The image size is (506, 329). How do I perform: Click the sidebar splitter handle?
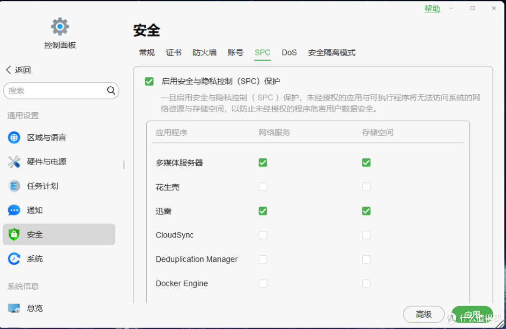pyautogui.click(x=124, y=164)
